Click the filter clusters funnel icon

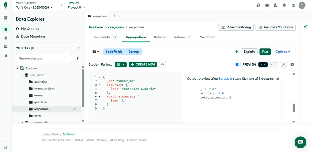point(77,58)
